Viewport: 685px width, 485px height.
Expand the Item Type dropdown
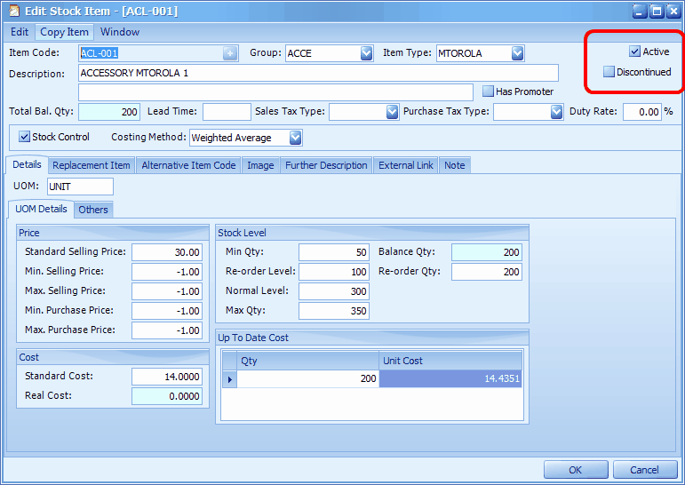pos(517,53)
